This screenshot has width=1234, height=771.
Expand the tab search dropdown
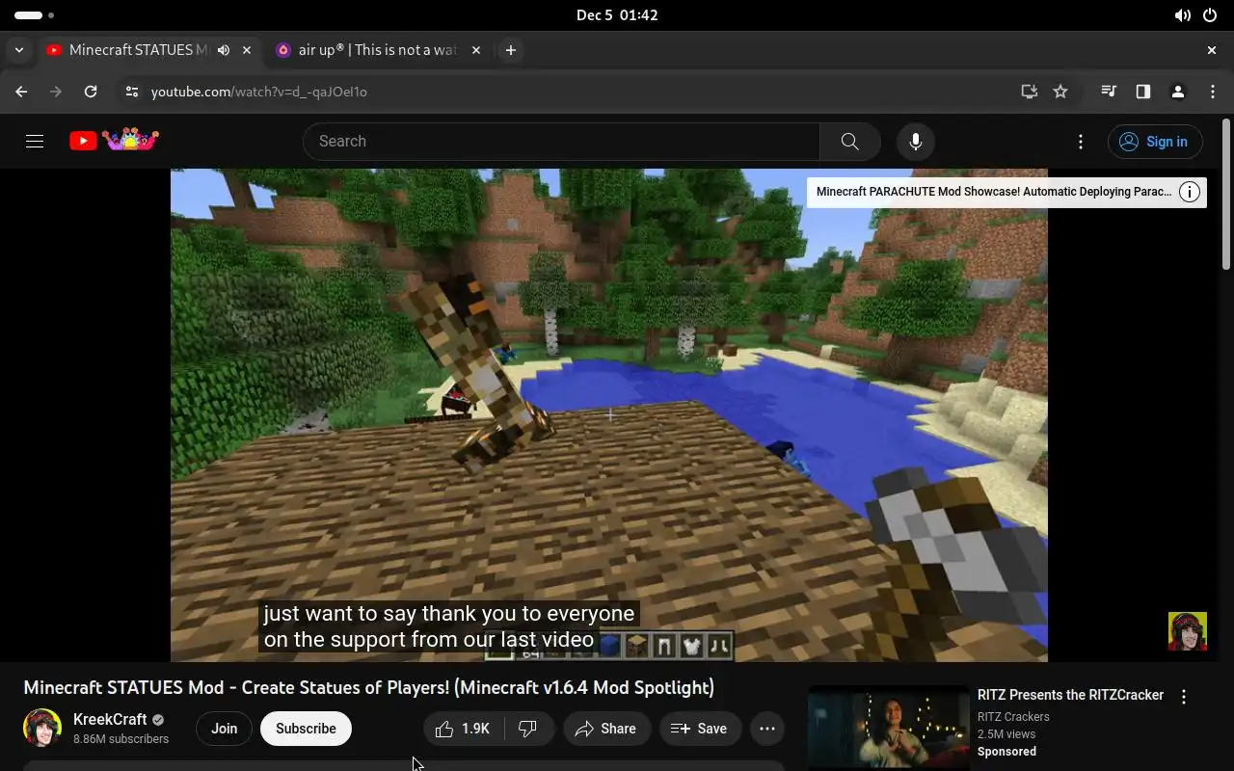(x=19, y=50)
